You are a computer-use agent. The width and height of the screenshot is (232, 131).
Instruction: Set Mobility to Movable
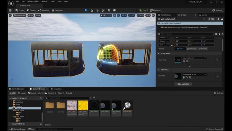pos(203,49)
